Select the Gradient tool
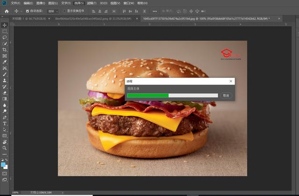This screenshot has width=299, height=196. pos(5,99)
